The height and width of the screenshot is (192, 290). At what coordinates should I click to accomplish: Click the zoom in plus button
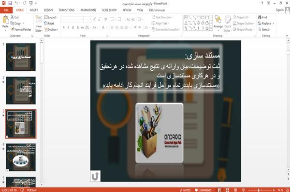pos(274,190)
